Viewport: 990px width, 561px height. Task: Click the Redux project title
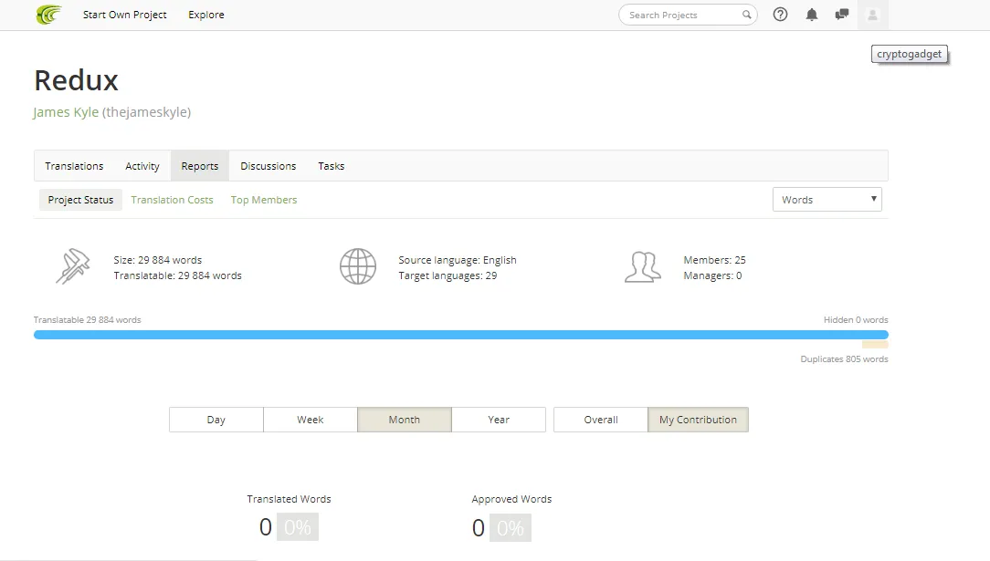tap(77, 80)
